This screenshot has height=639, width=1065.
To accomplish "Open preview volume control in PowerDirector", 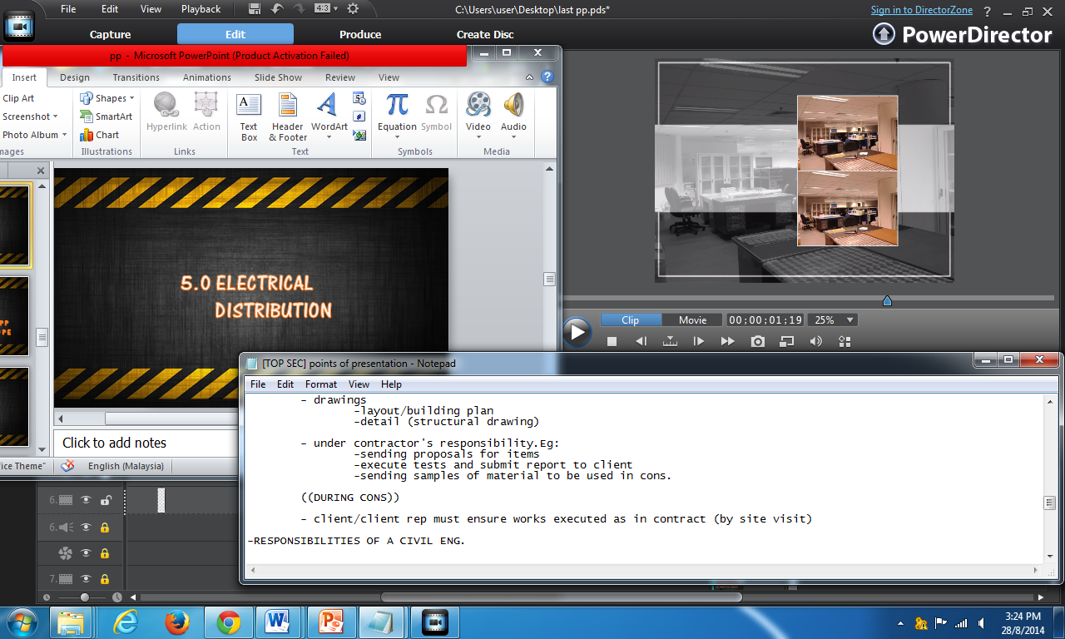I will pos(815,341).
